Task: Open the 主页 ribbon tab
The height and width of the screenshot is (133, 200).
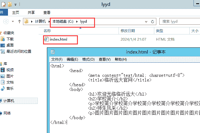Action: tap(16, 12)
